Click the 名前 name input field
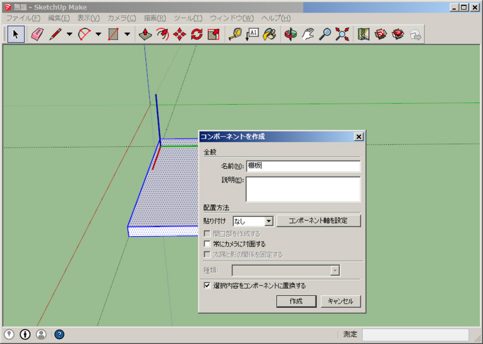This screenshot has width=483, height=344. (303, 166)
